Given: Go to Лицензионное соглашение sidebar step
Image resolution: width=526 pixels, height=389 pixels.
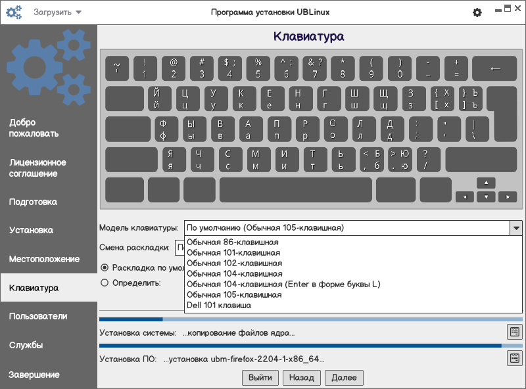Looking at the screenshot, I should (x=37, y=168).
